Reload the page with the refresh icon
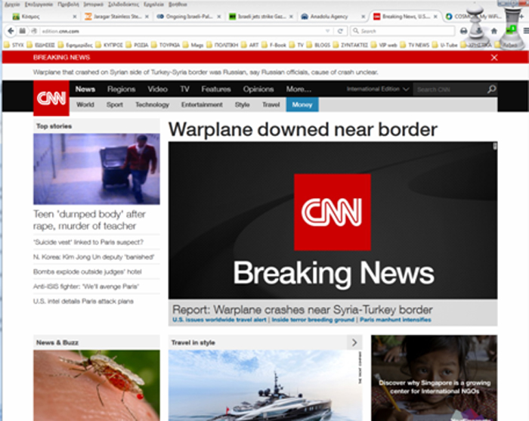Screen dimensions: 529x421 (x=342, y=31)
